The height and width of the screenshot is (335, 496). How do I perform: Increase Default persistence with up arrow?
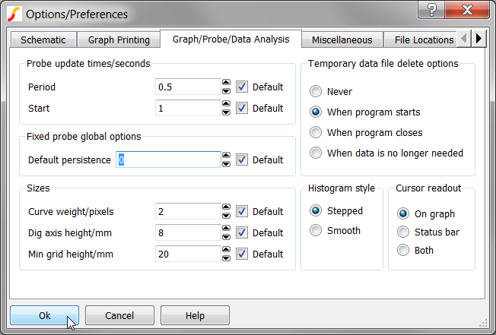(226, 156)
